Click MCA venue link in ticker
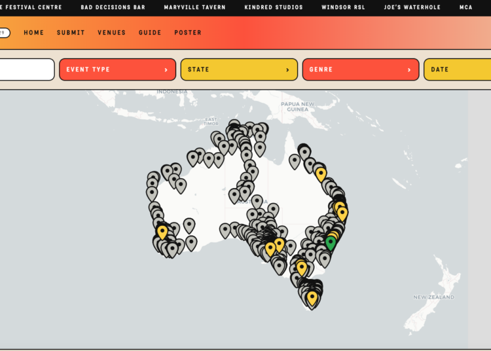 pyautogui.click(x=466, y=7)
